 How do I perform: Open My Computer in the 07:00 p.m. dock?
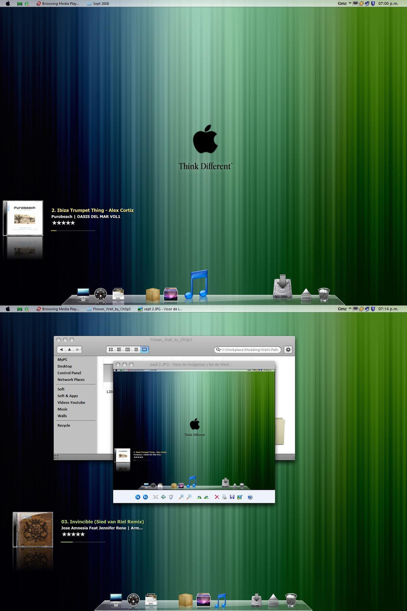(83, 294)
